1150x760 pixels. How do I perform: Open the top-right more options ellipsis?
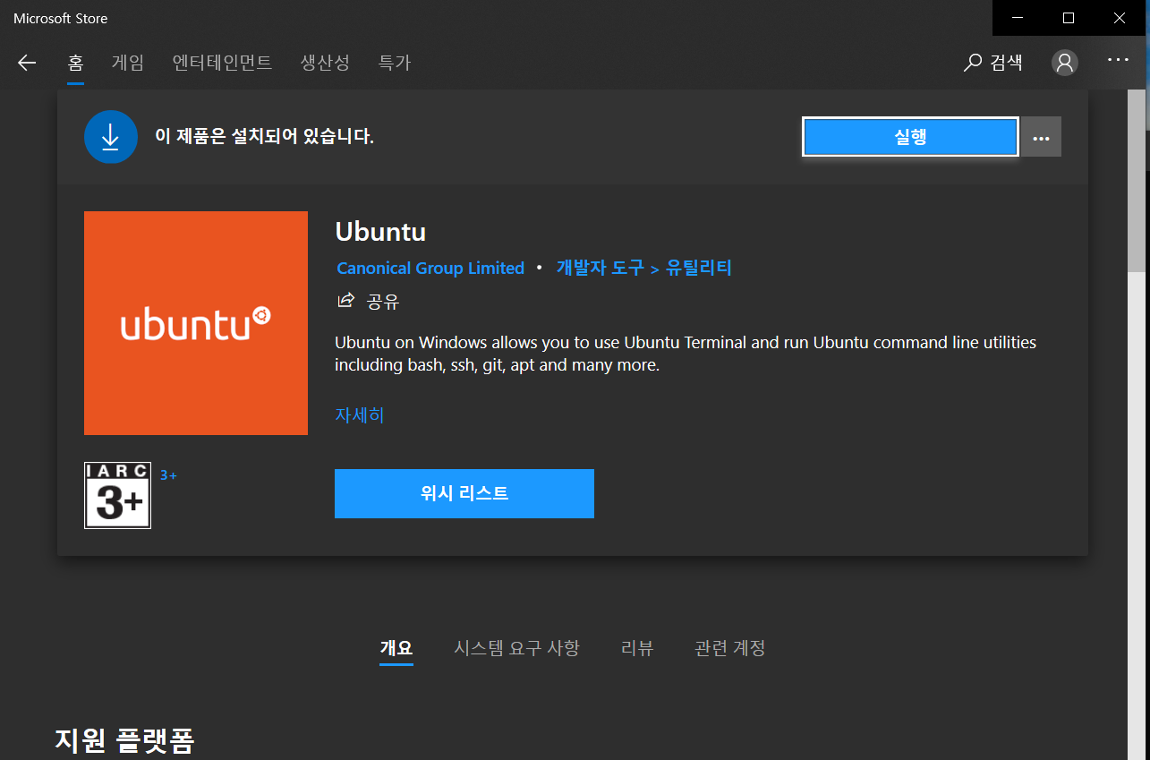point(1119,60)
